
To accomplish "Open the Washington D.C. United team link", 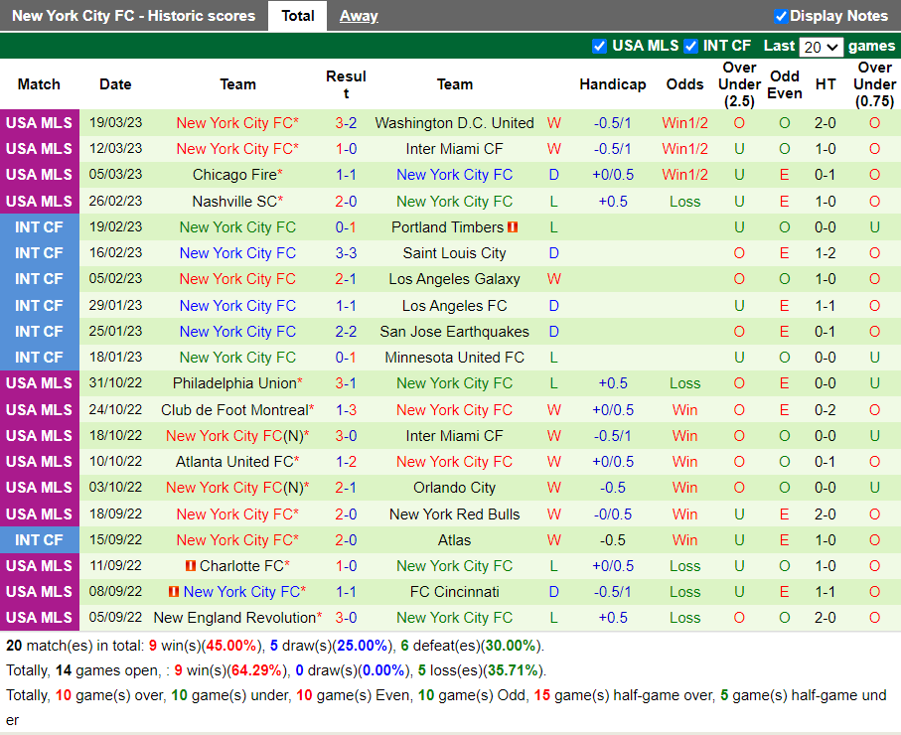I will [454, 122].
